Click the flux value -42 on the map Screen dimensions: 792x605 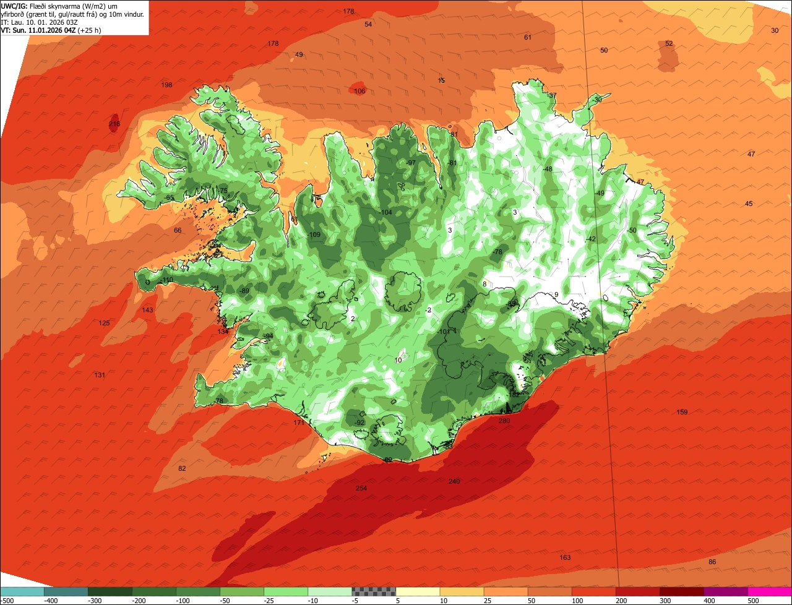point(590,239)
